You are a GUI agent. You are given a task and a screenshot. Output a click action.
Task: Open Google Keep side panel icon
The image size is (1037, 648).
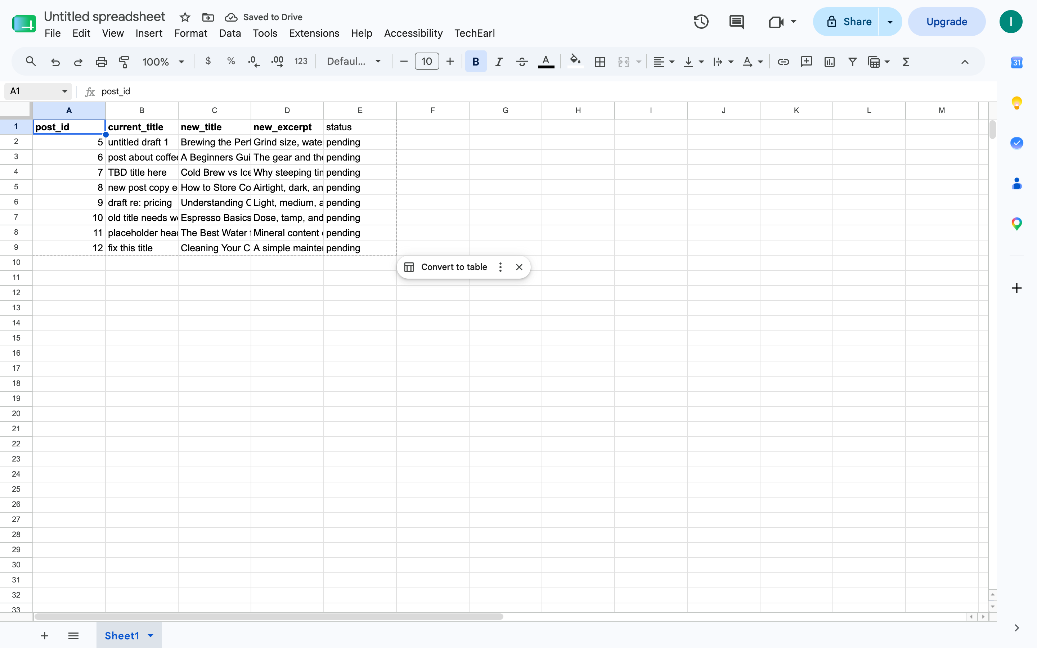pyautogui.click(x=1016, y=103)
